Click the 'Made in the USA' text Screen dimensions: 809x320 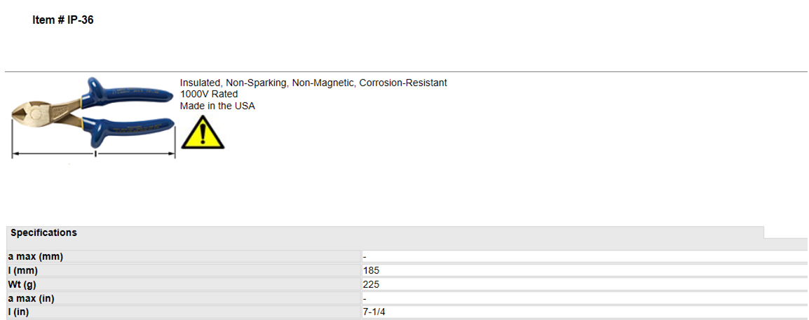tap(217, 106)
